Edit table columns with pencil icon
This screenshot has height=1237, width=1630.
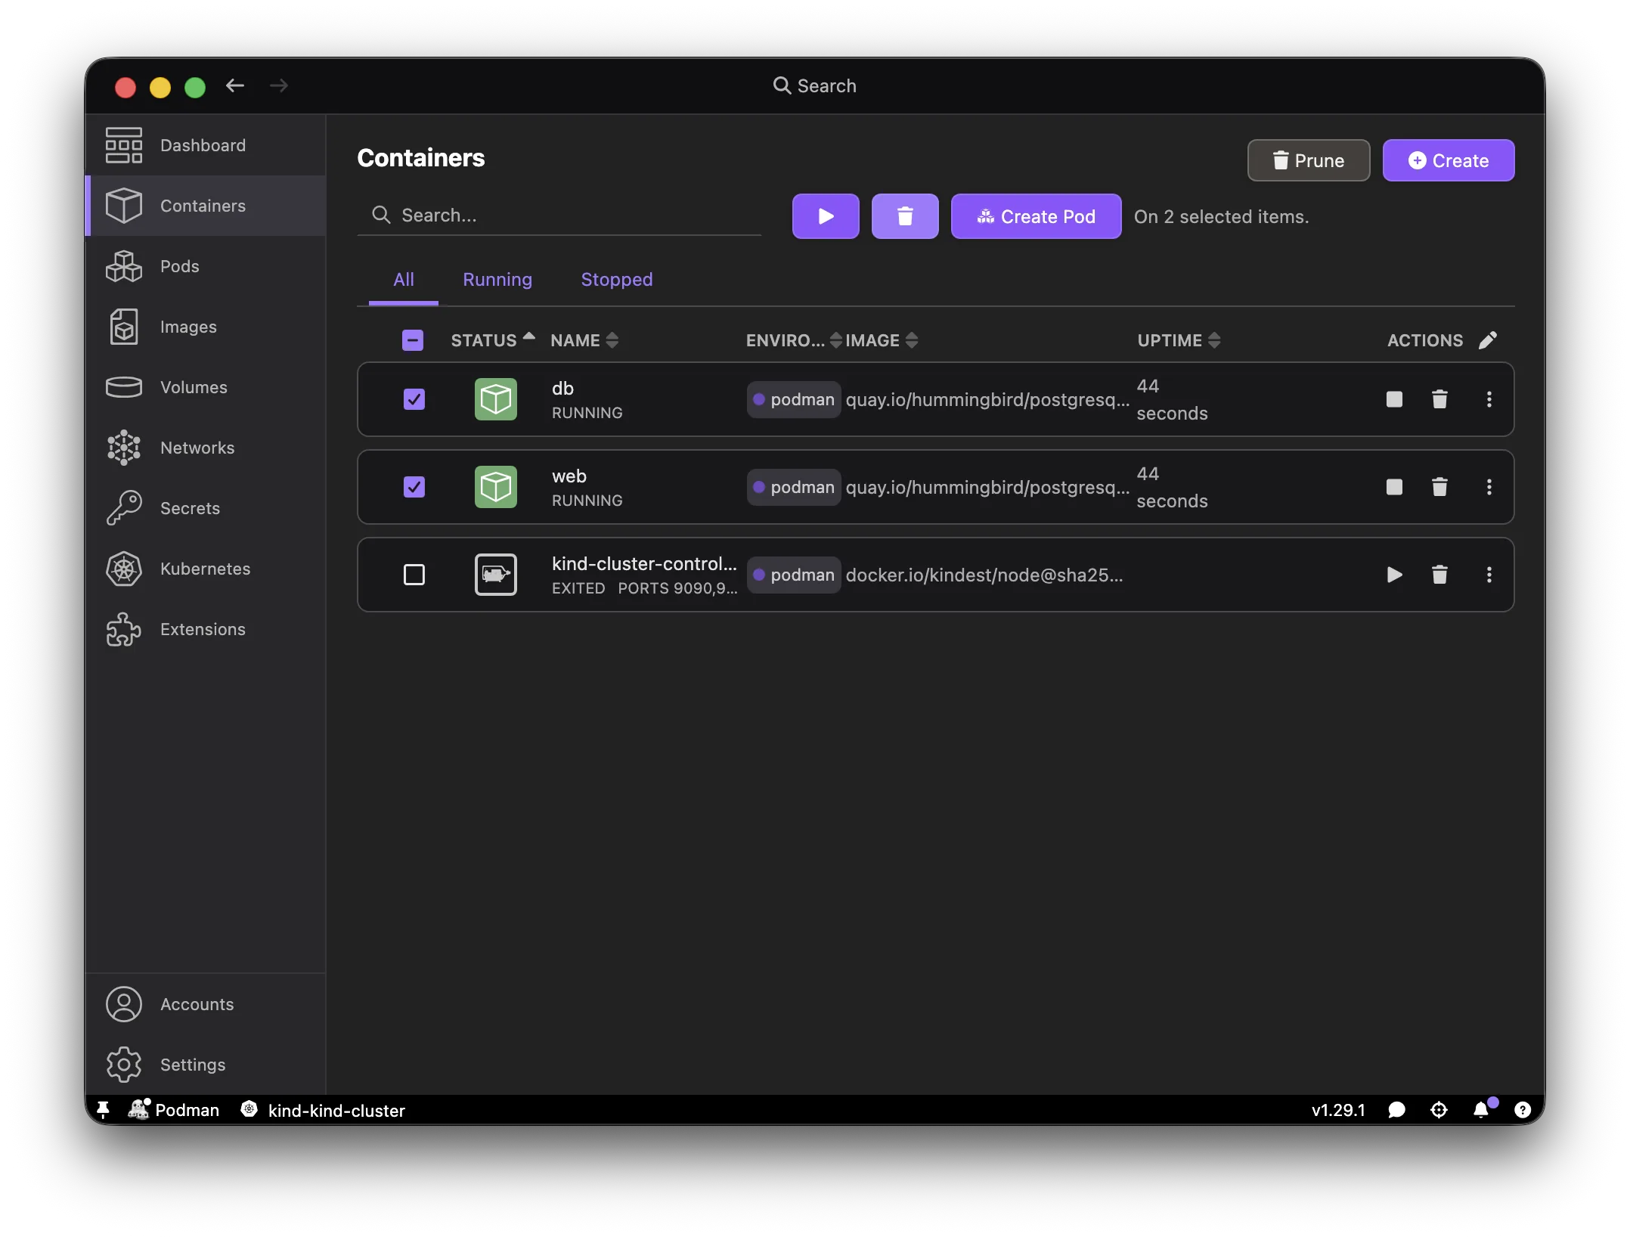pos(1487,340)
